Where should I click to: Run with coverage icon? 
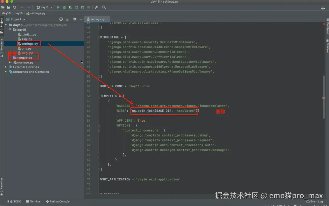(x=70, y=7)
